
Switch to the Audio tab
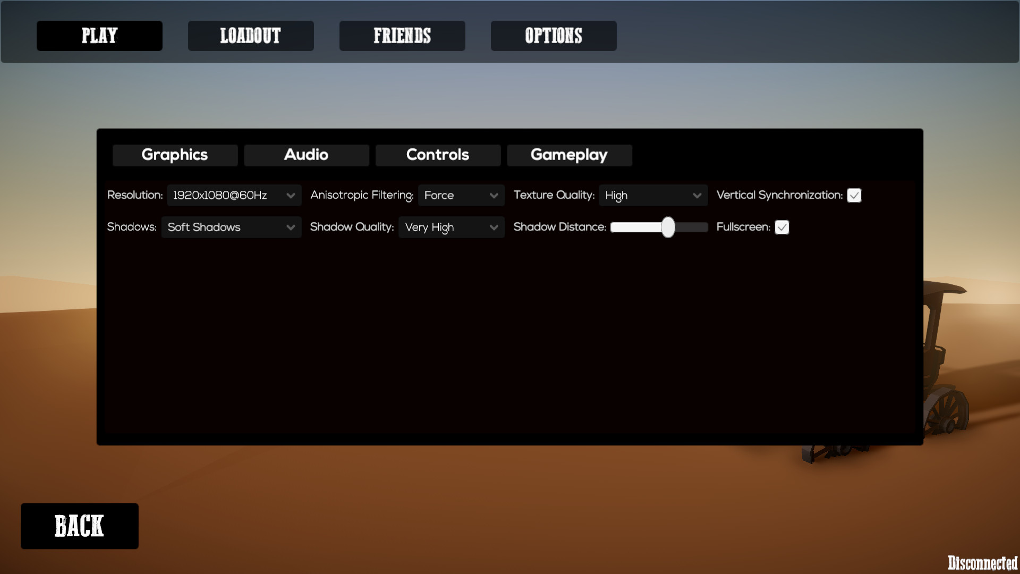(x=307, y=155)
